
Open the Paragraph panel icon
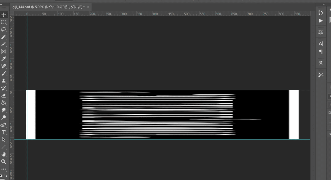pos(321,52)
